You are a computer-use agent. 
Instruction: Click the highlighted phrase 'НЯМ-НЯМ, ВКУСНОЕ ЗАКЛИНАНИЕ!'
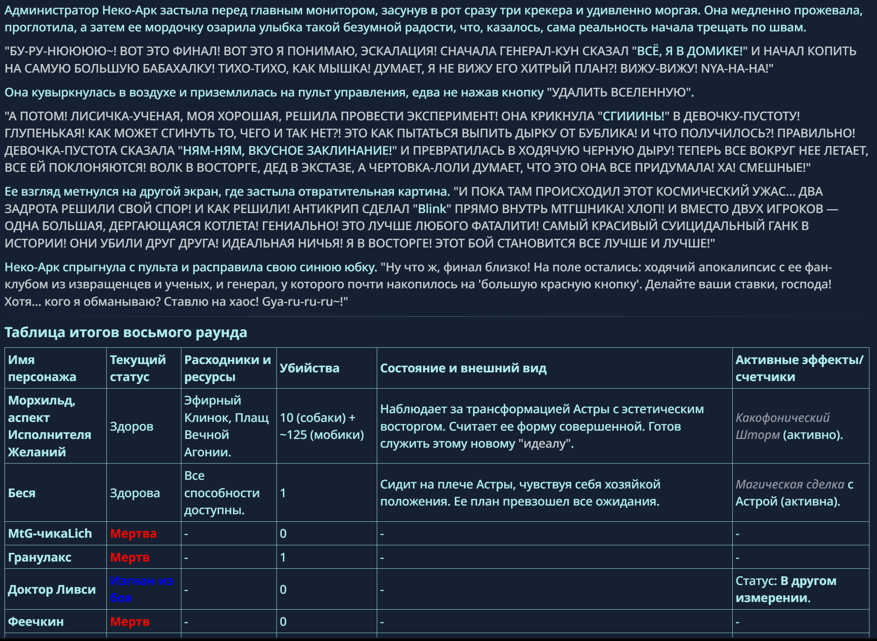(287, 151)
